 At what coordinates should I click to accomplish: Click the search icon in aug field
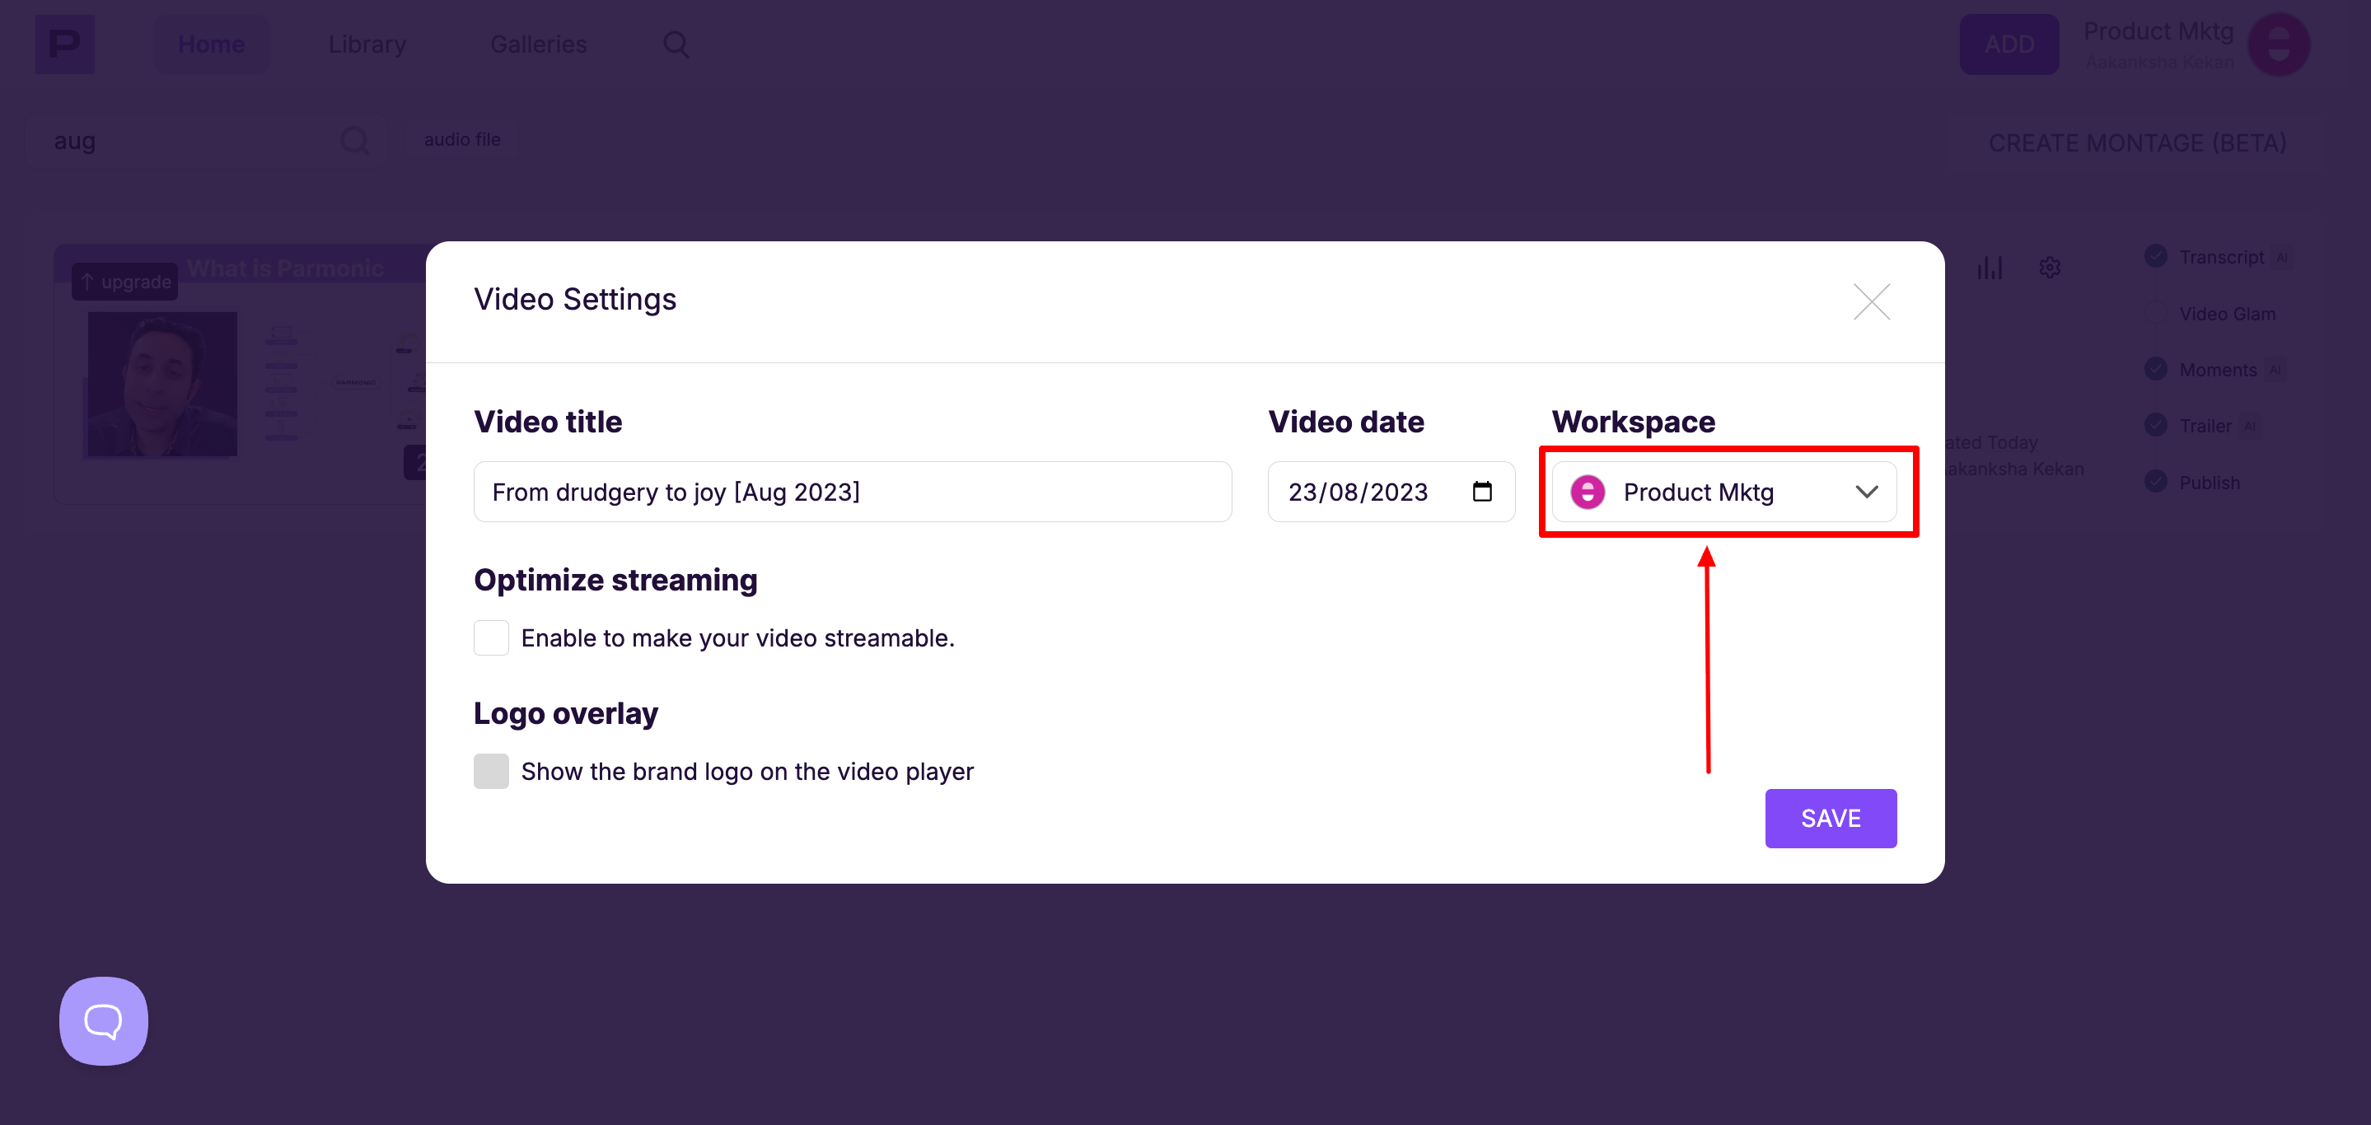(x=354, y=141)
